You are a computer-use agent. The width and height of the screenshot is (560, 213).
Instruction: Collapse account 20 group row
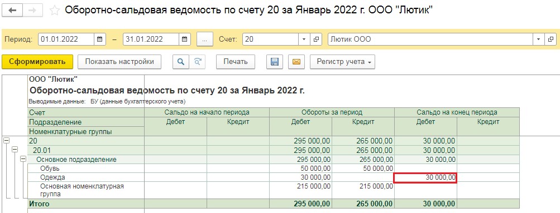[6, 141]
